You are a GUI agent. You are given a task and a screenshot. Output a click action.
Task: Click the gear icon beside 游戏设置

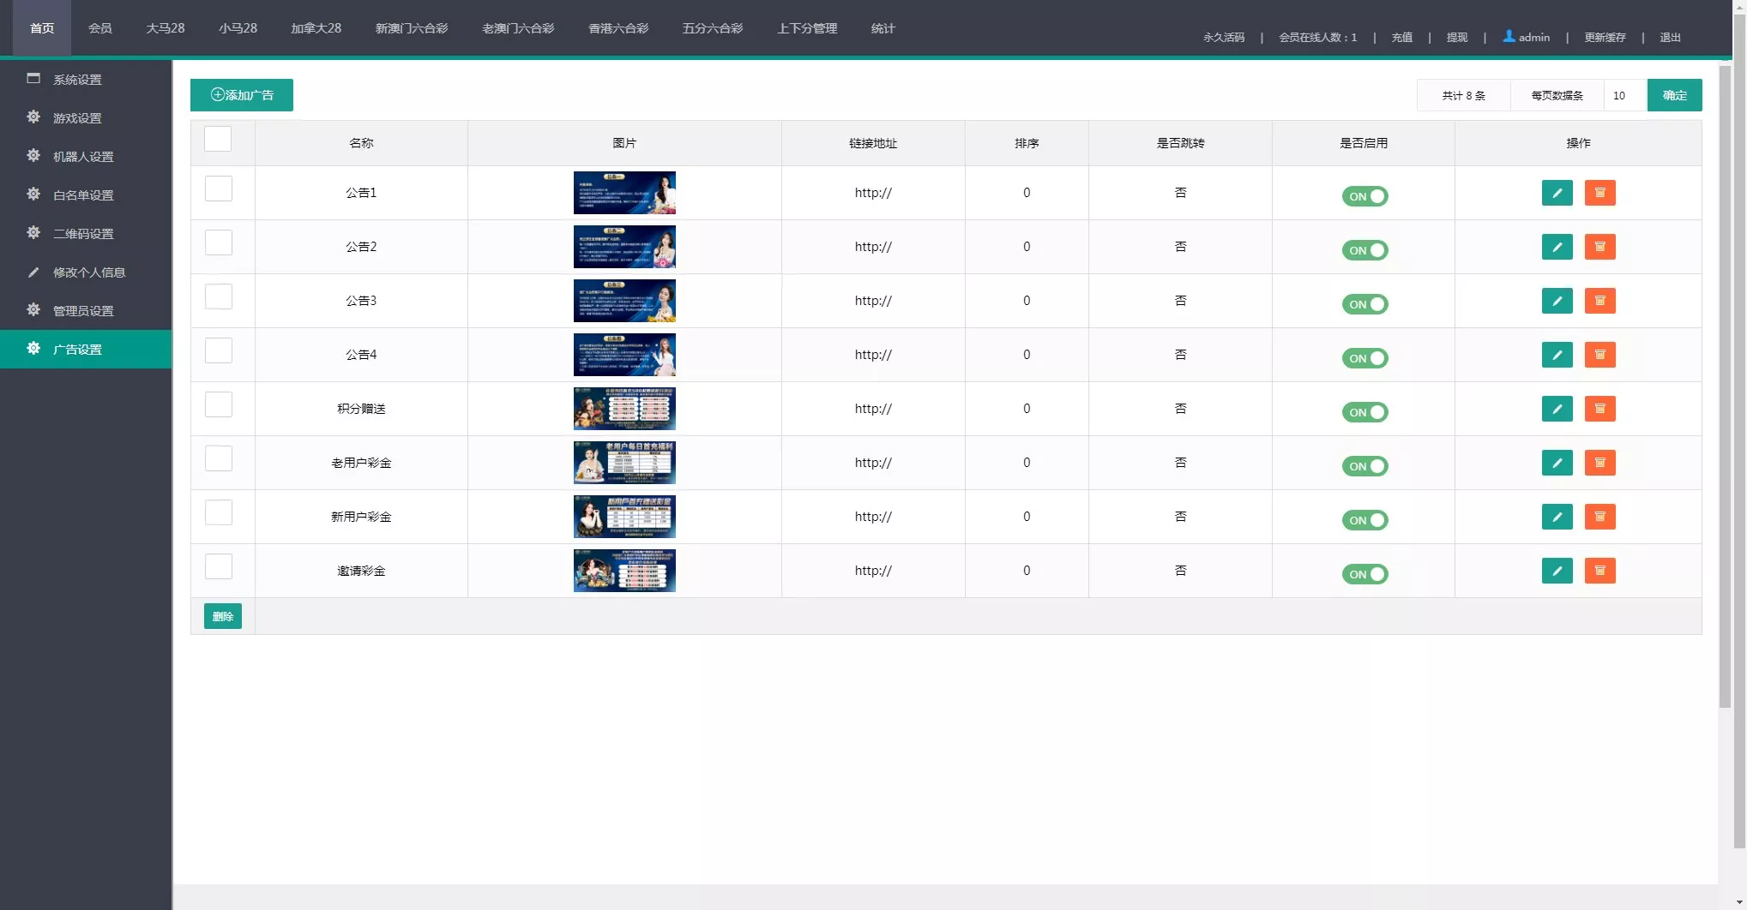33,117
